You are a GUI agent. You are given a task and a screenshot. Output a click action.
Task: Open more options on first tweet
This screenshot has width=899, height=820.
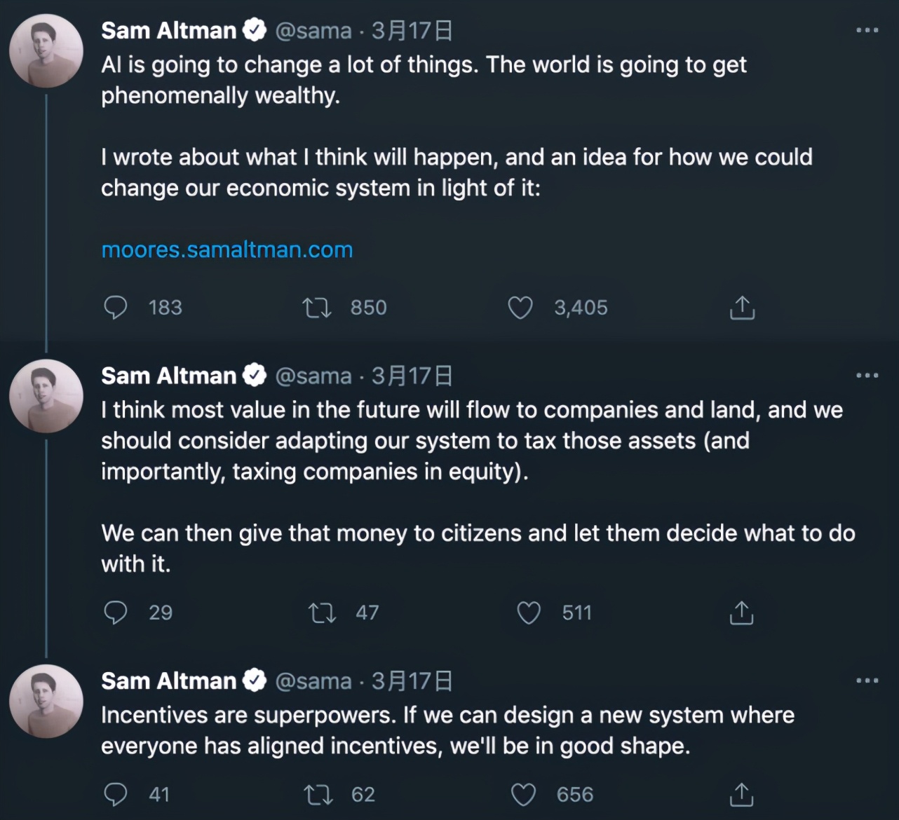867,30
